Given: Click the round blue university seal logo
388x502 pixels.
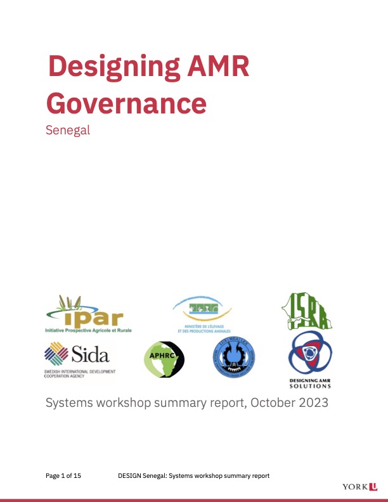Looking at the screenshot, I should tap(234, 359).
